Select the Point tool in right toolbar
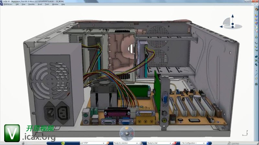Viewport: 259px width, 145px height. point(256,70)
